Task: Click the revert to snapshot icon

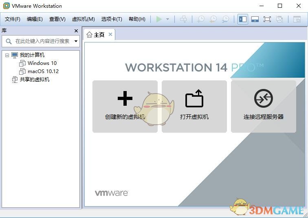Action: pos(213,19)
